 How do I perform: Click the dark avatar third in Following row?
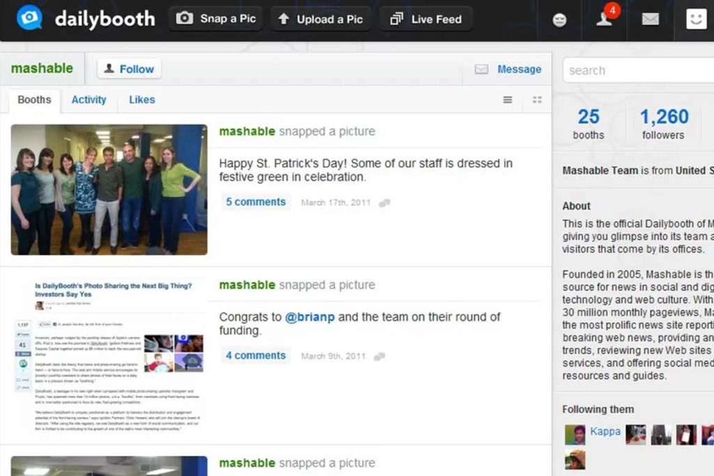tap(661, 435)
